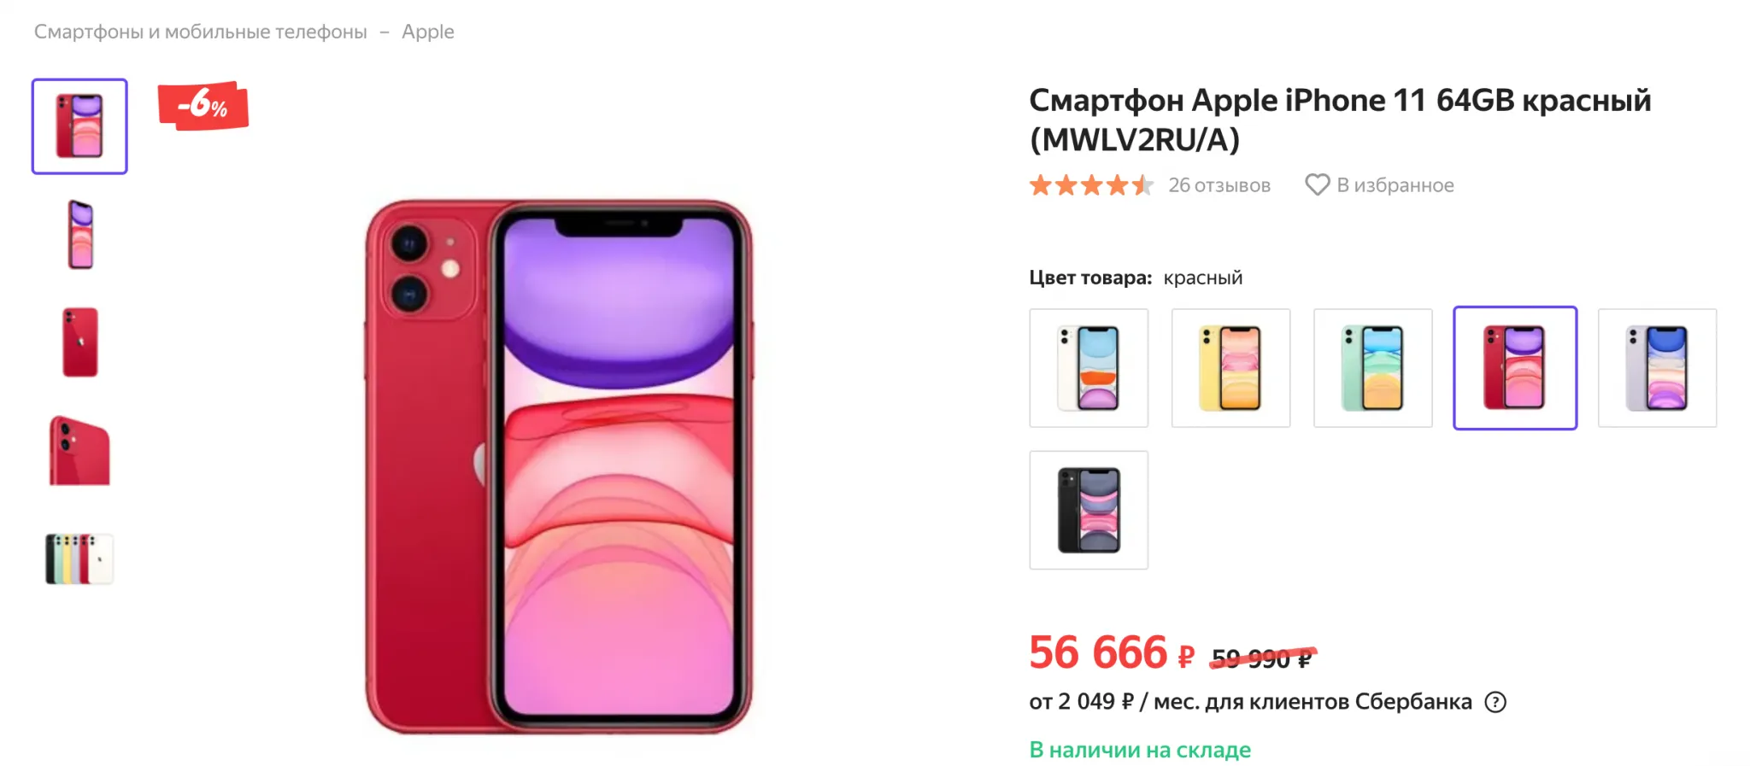
Task: View the red back-side thumbnail
Action: [80, 342]
